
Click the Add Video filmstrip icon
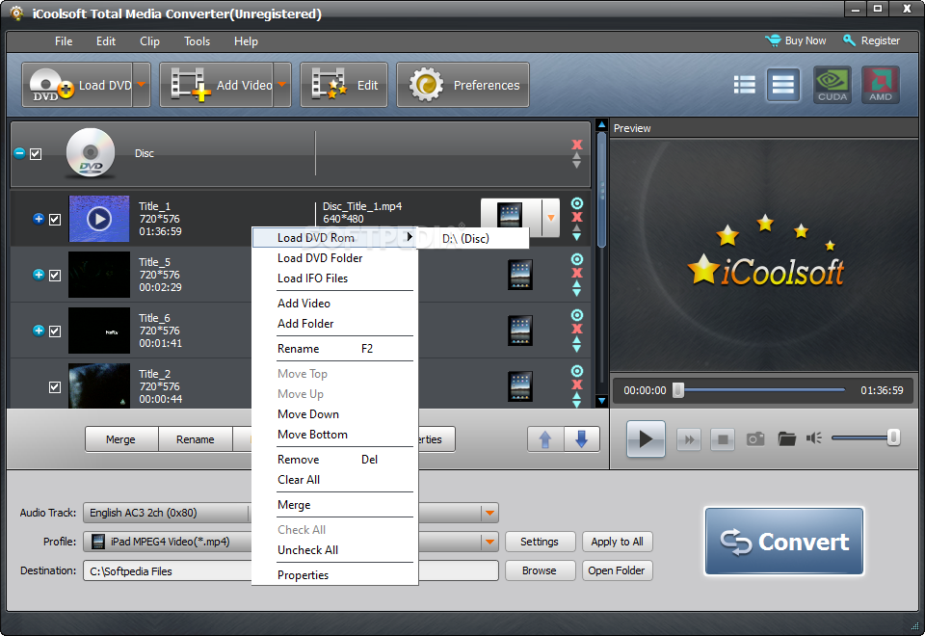[190, 85]
